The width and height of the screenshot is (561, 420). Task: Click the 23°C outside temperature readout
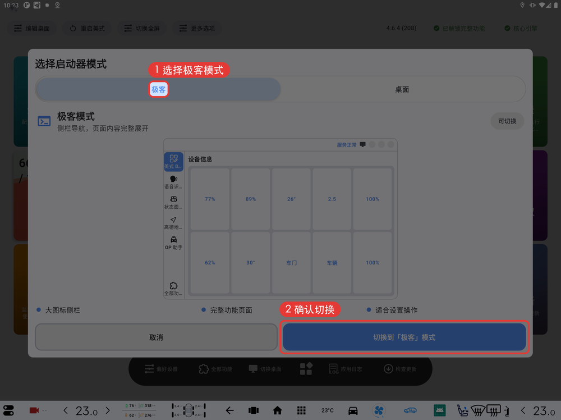click(x=328, y=410)
